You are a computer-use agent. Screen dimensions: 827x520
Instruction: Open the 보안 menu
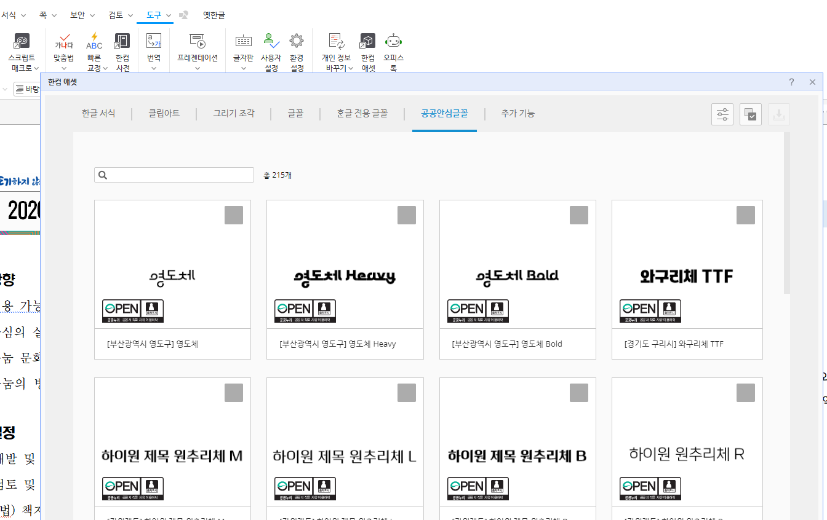82,15
